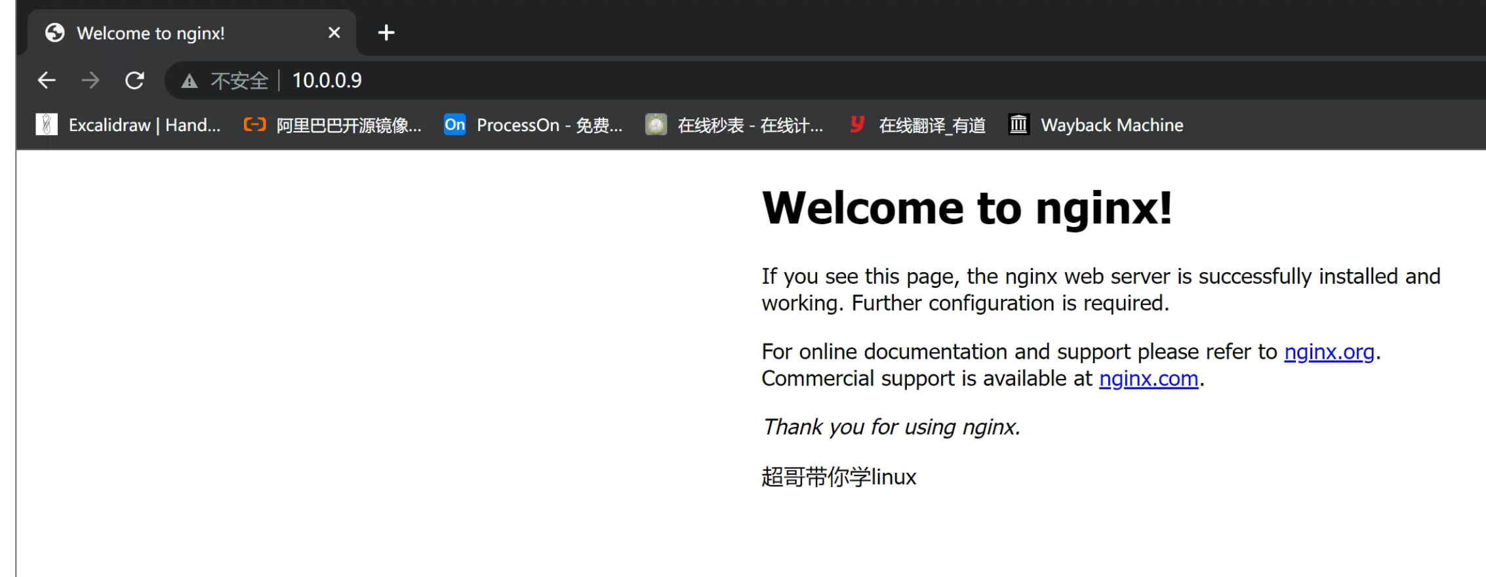Open the 在线秒表 bookmark

point(734,125)
